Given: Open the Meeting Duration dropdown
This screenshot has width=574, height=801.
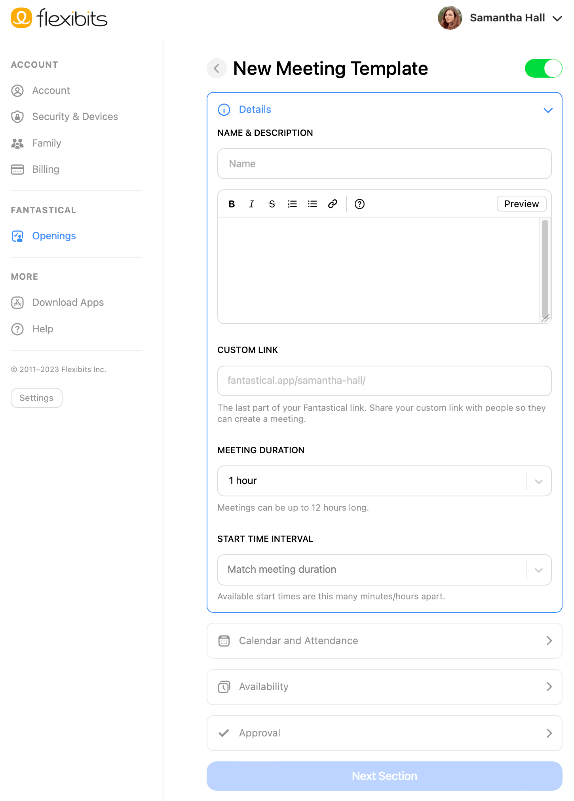Looking at the screenshot, I should (x=384, y=481).
